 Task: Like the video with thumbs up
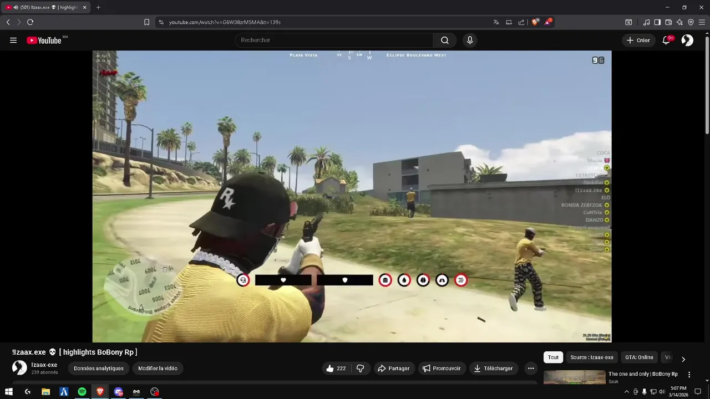click(336, 369)
